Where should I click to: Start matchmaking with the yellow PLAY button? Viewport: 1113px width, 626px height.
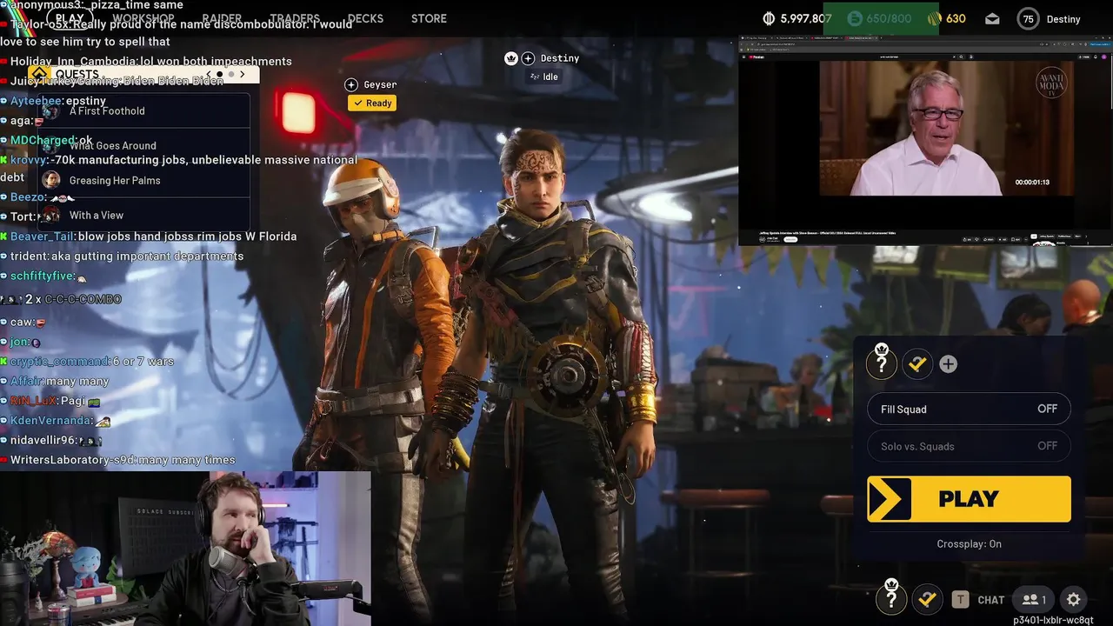[x=969, y=499]
